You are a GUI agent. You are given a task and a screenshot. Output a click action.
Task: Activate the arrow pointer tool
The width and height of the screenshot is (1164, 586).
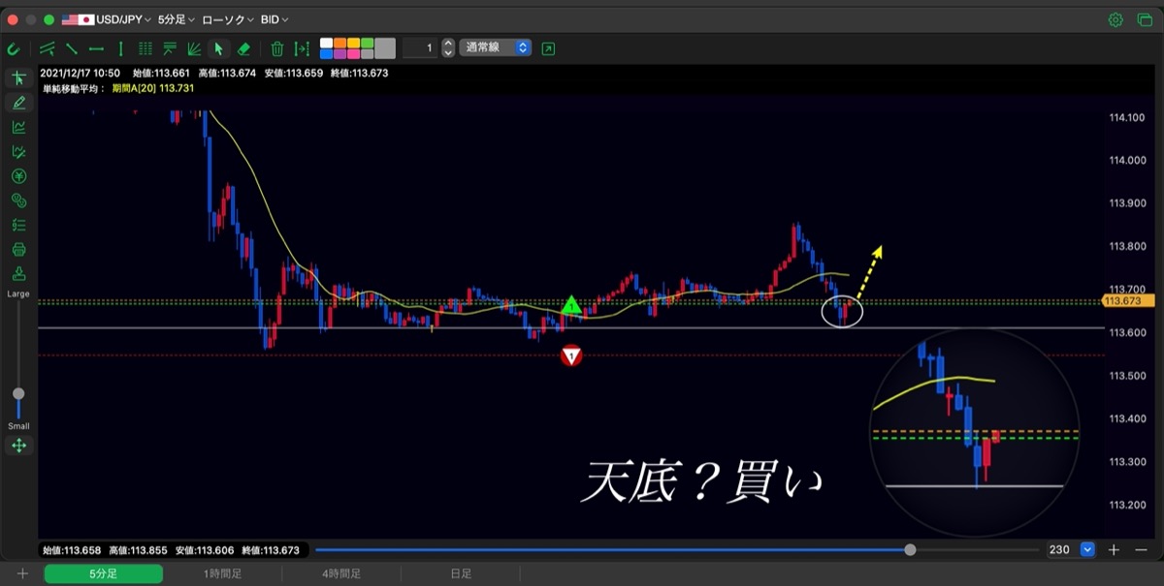(219, 48)
